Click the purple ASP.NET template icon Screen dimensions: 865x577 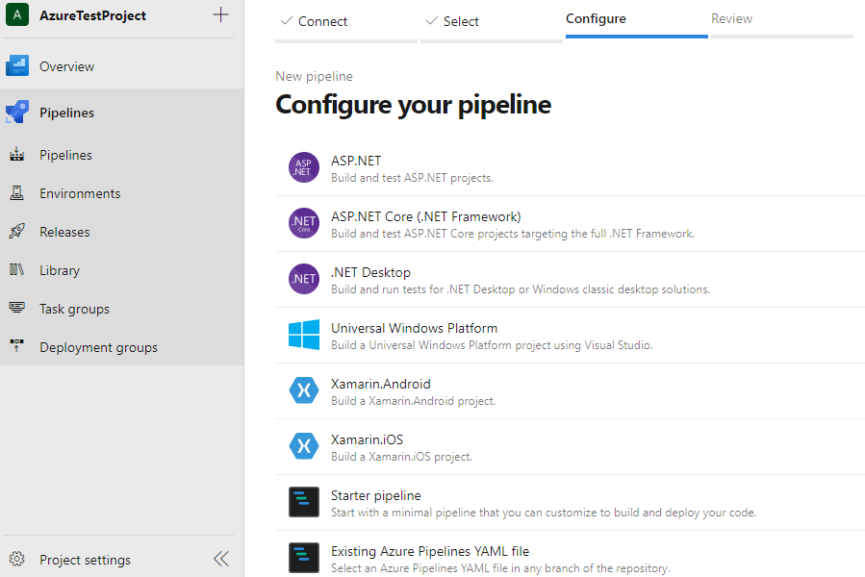click(x=304, y=167)
